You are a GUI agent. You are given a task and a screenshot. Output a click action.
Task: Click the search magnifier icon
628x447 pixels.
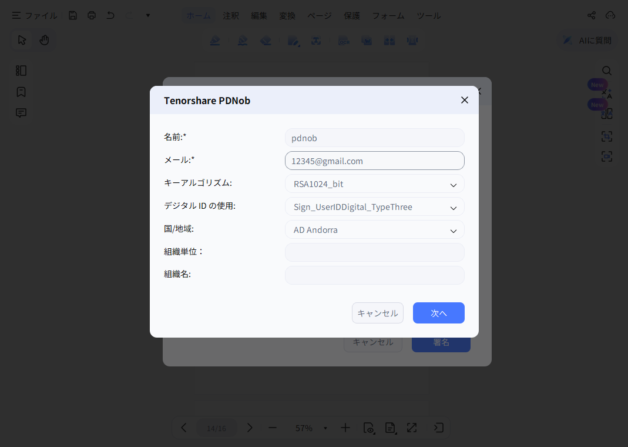[x=607, y=71]
